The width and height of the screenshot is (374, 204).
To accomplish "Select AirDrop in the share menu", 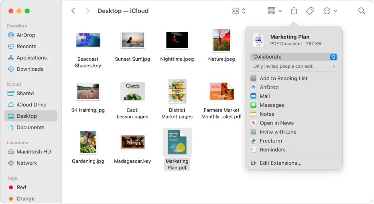I will [269, 87].
